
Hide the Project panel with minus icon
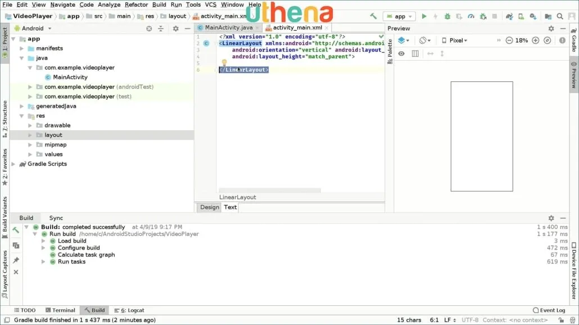click(x=188, y=29)
